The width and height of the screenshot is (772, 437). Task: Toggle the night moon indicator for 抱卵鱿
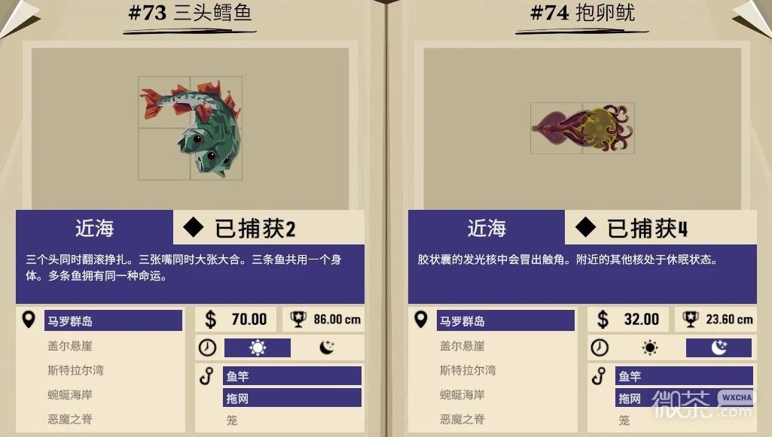[x=719, y=348]
